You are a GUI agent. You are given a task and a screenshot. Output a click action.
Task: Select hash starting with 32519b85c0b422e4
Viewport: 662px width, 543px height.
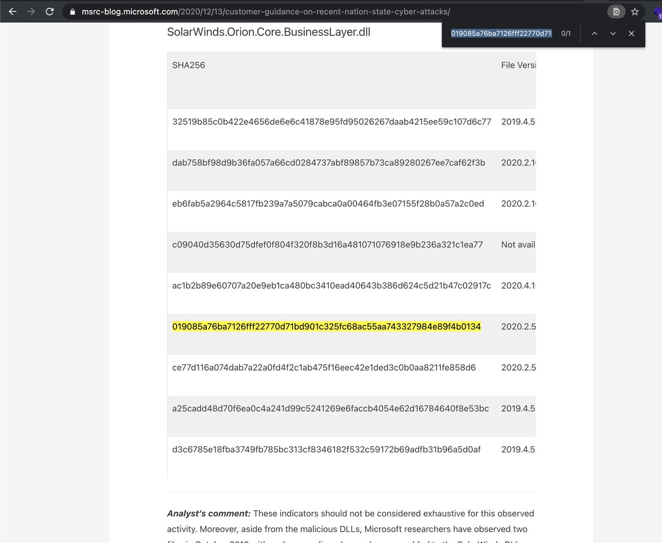(x=332, y=122)
